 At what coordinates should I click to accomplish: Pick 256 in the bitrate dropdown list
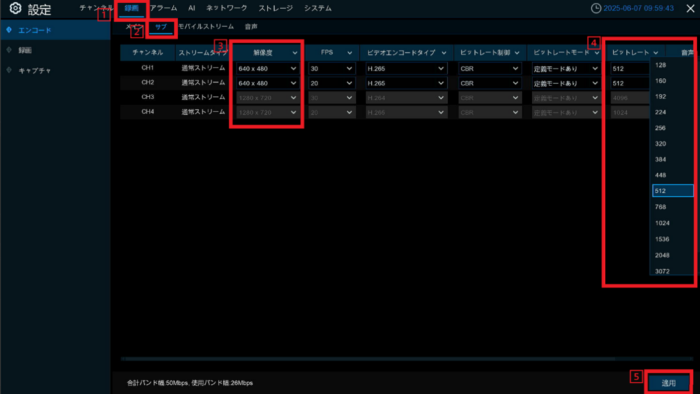[x=660, y=128]
